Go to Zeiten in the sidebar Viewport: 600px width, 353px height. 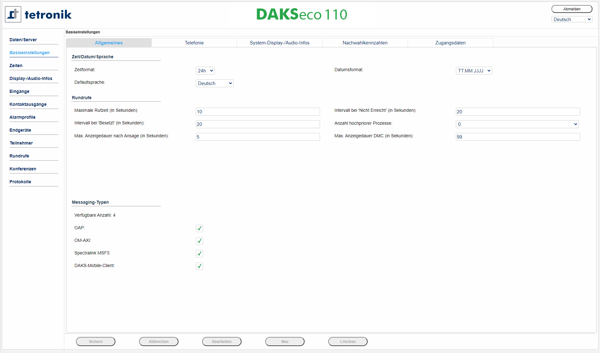pos(16,65)
